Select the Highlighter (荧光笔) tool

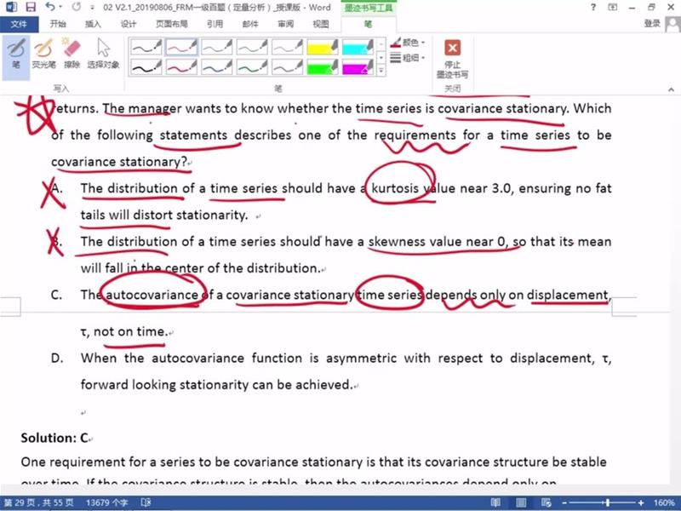44,55
